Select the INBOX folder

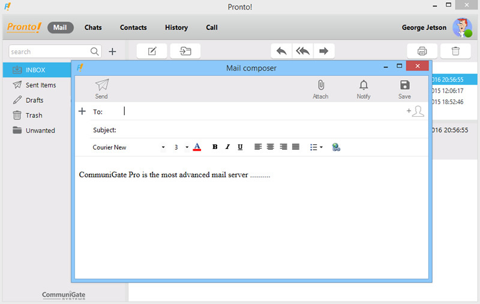tap(37, 70)
